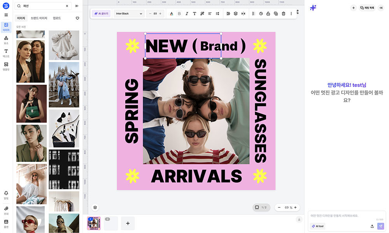Add a new page with plus thumbnail

tap(128, 223)
